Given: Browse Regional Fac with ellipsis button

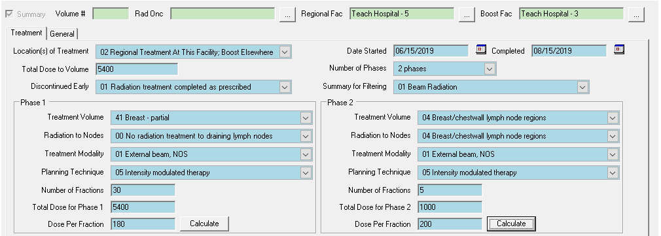Looking at the screenshot, I should pyautogui.click(x=467, y=14).
